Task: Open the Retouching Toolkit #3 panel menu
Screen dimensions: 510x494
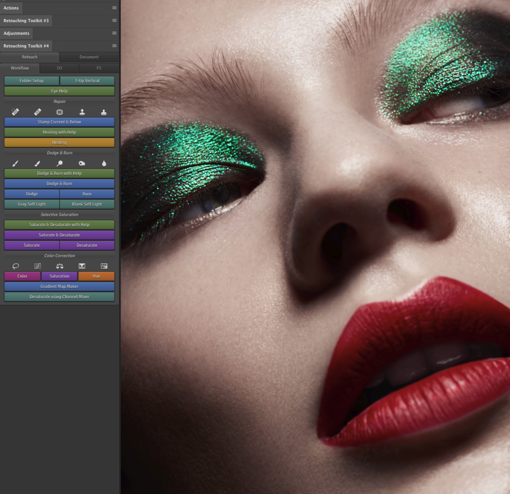Action: pos(114,20)
